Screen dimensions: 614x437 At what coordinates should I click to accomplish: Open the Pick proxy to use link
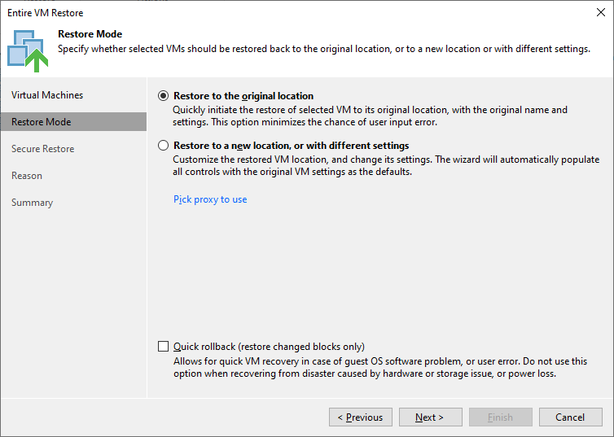[x=210, y=199]
